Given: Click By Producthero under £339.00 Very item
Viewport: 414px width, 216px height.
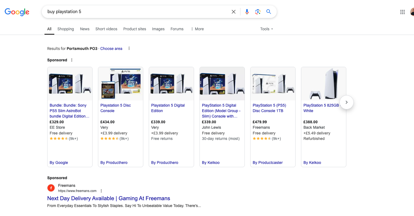Looking at the screenshot, I should [165, 163].
